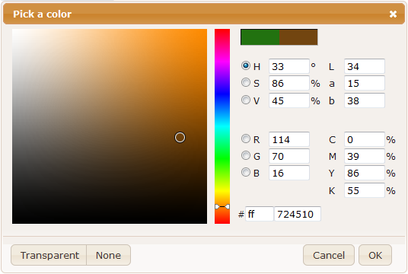The width and height of the screenshot is (408, 274).
Task: Click the hex color field 724510
Action: click(x=298, y=214)
